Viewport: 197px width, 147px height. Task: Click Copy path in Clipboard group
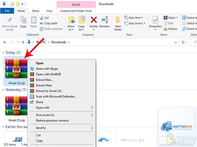click(x=49, y=23)
